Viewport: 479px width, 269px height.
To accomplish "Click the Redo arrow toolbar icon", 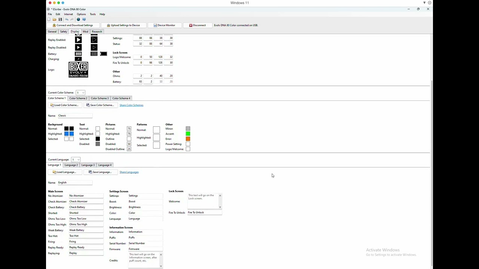I will pyautogui.click(x=72, y=19).
